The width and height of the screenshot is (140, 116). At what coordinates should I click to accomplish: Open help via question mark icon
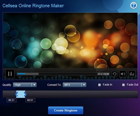134,5
